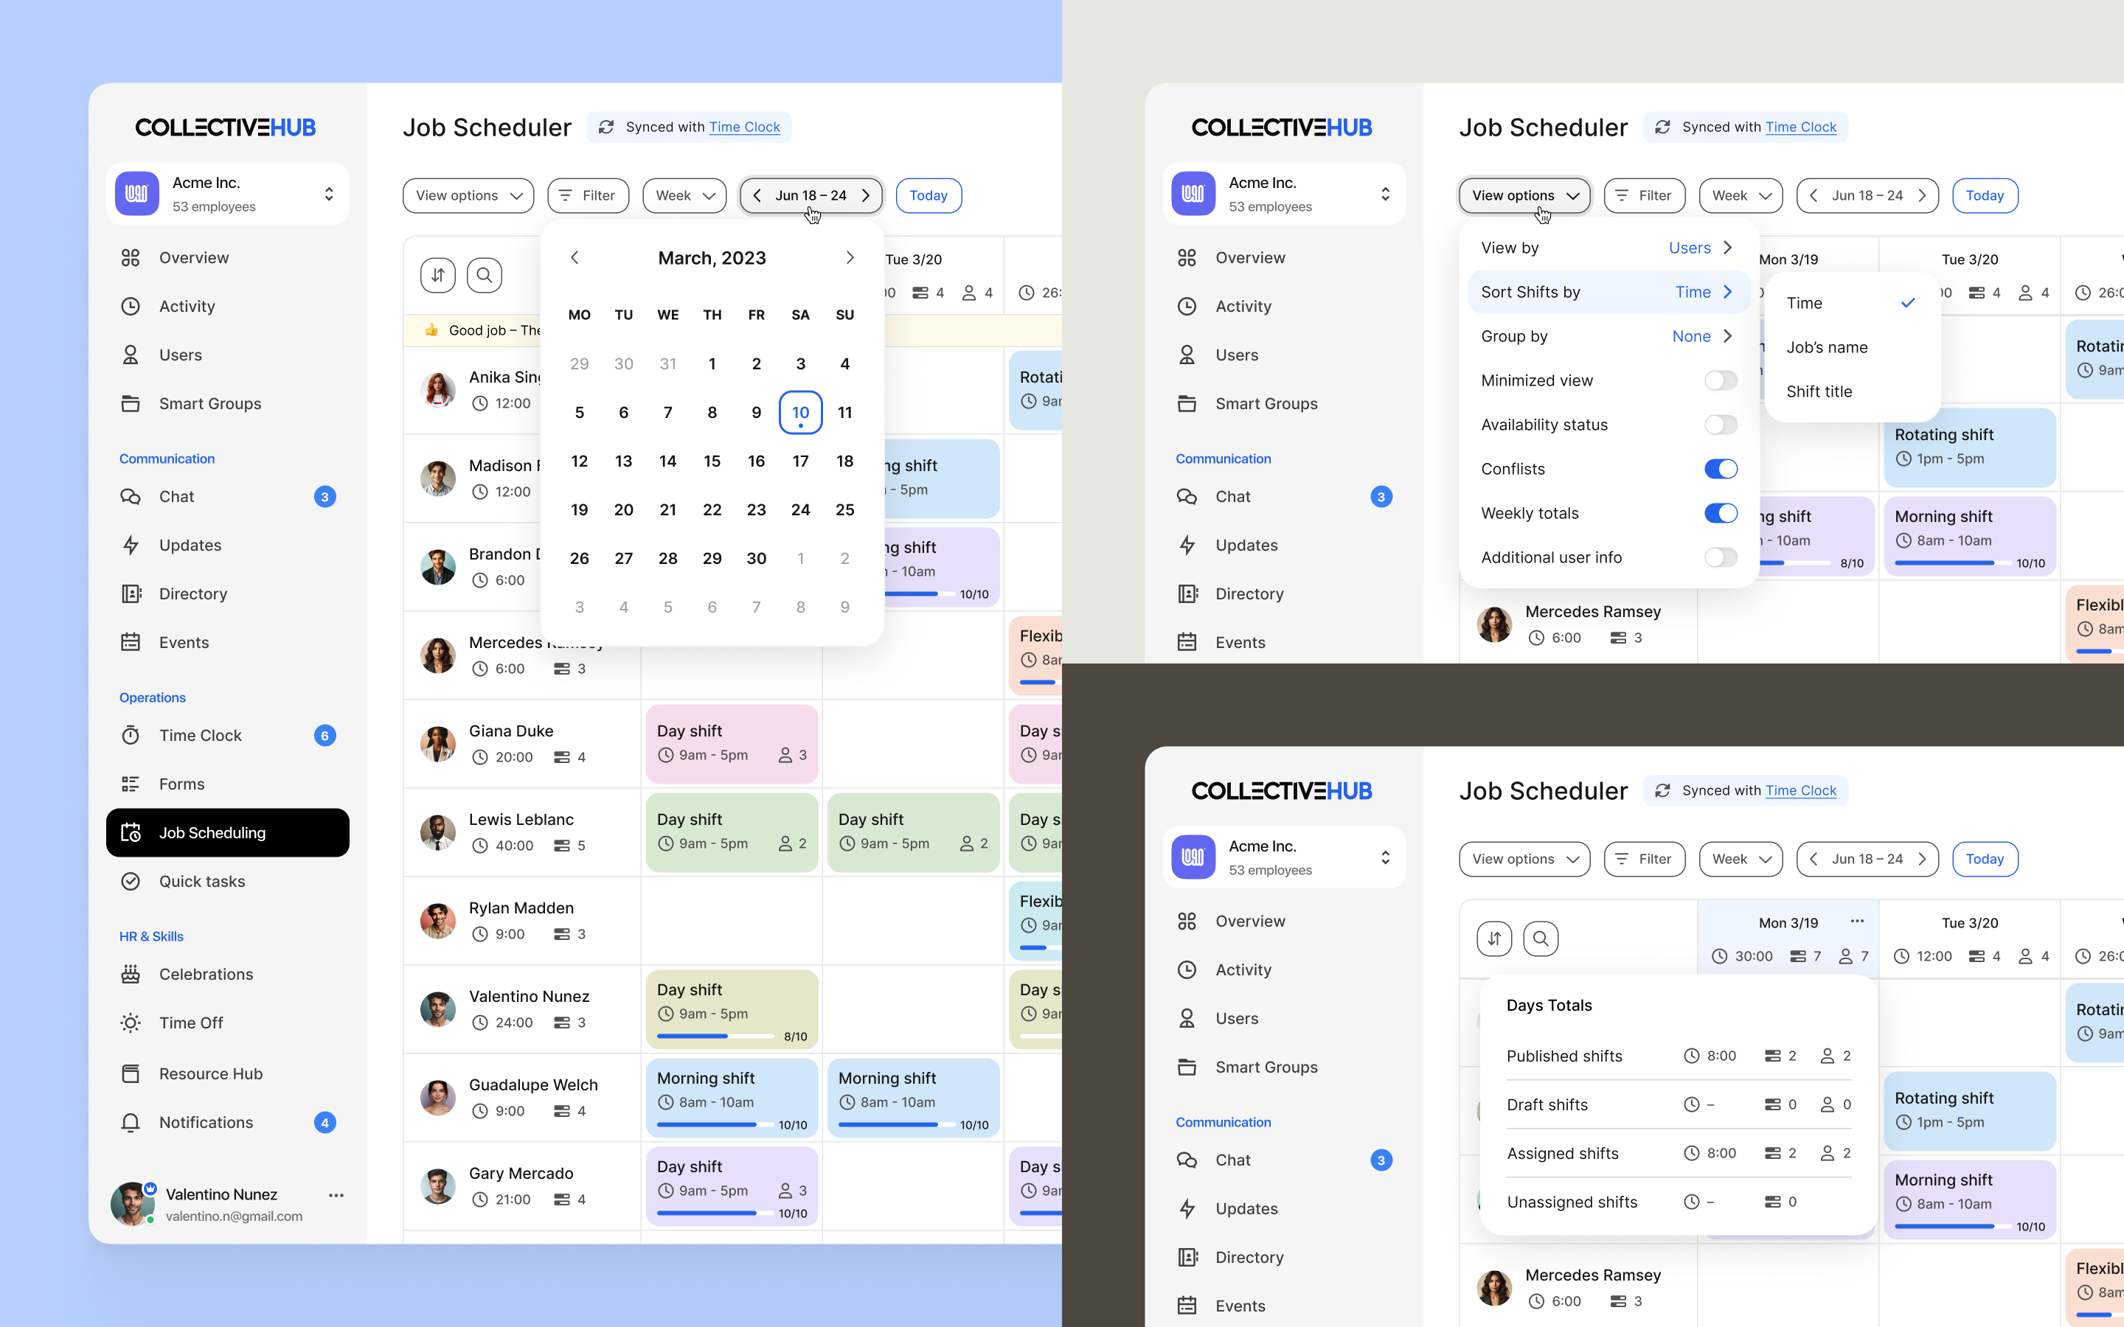
Task: Select Shift title sort option
Action: (1852, 391)
